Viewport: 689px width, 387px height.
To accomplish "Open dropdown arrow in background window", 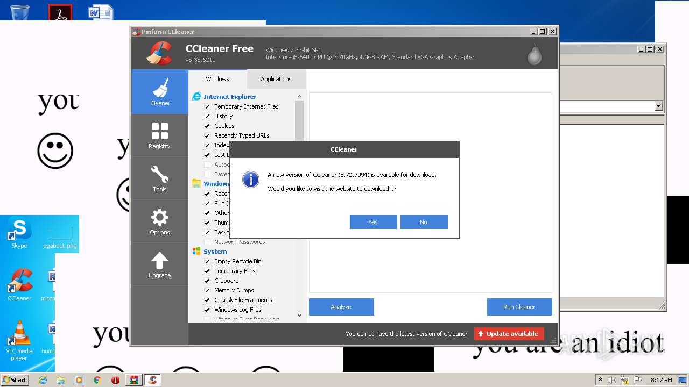I will [x=658, y=106].
